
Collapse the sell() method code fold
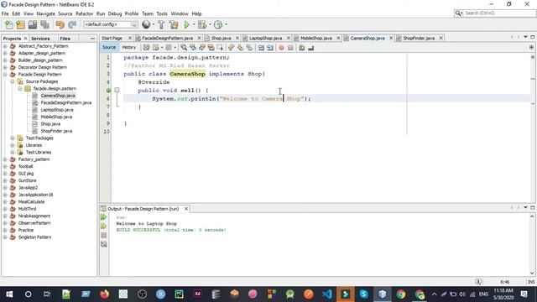117,90
